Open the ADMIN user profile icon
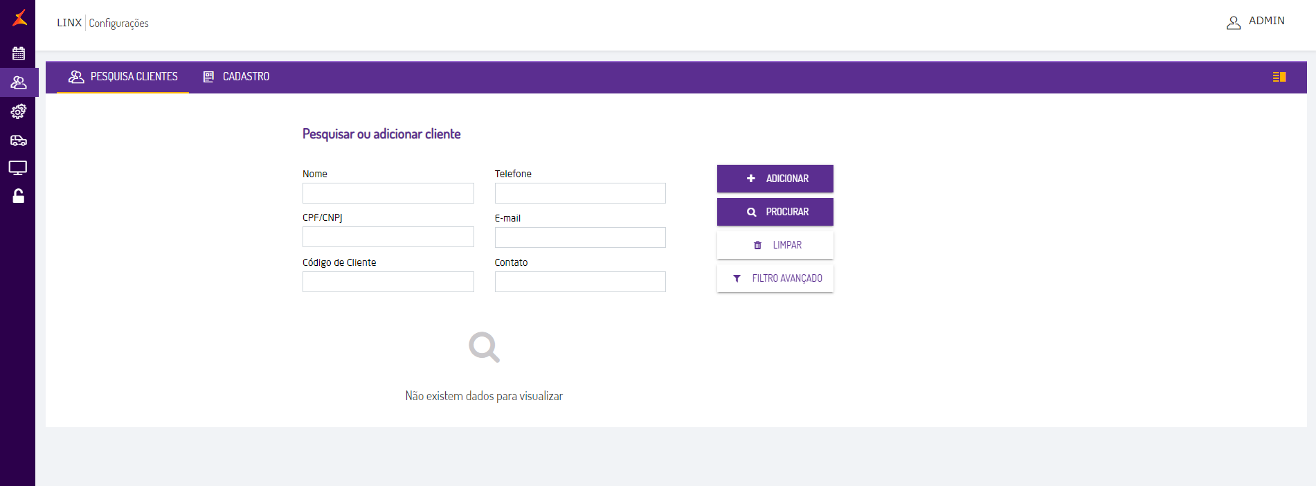Image resolution: width=1316 pixels, height=486 pixels. 1234,21
